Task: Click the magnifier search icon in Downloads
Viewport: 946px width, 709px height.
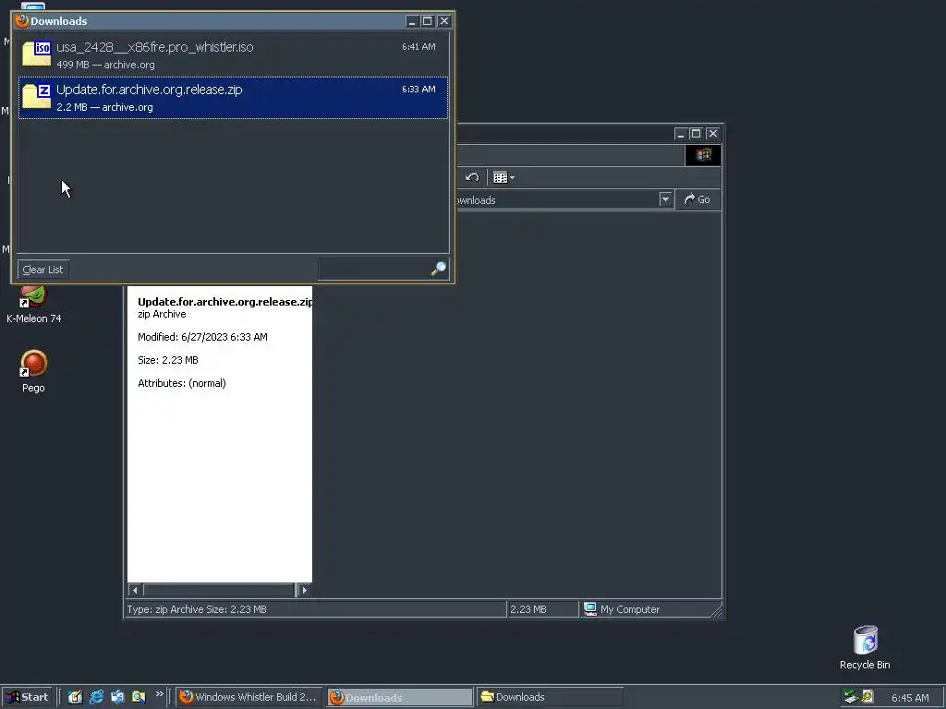Action: pyautogui.click(x=439, y=269)
